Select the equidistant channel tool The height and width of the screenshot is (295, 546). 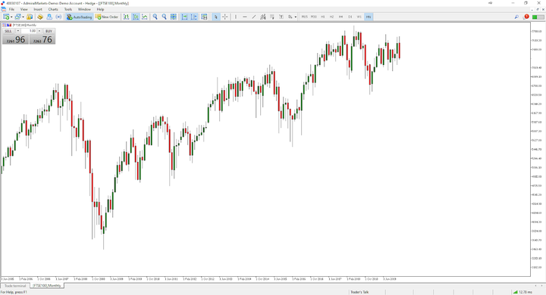tap(263, 17)
